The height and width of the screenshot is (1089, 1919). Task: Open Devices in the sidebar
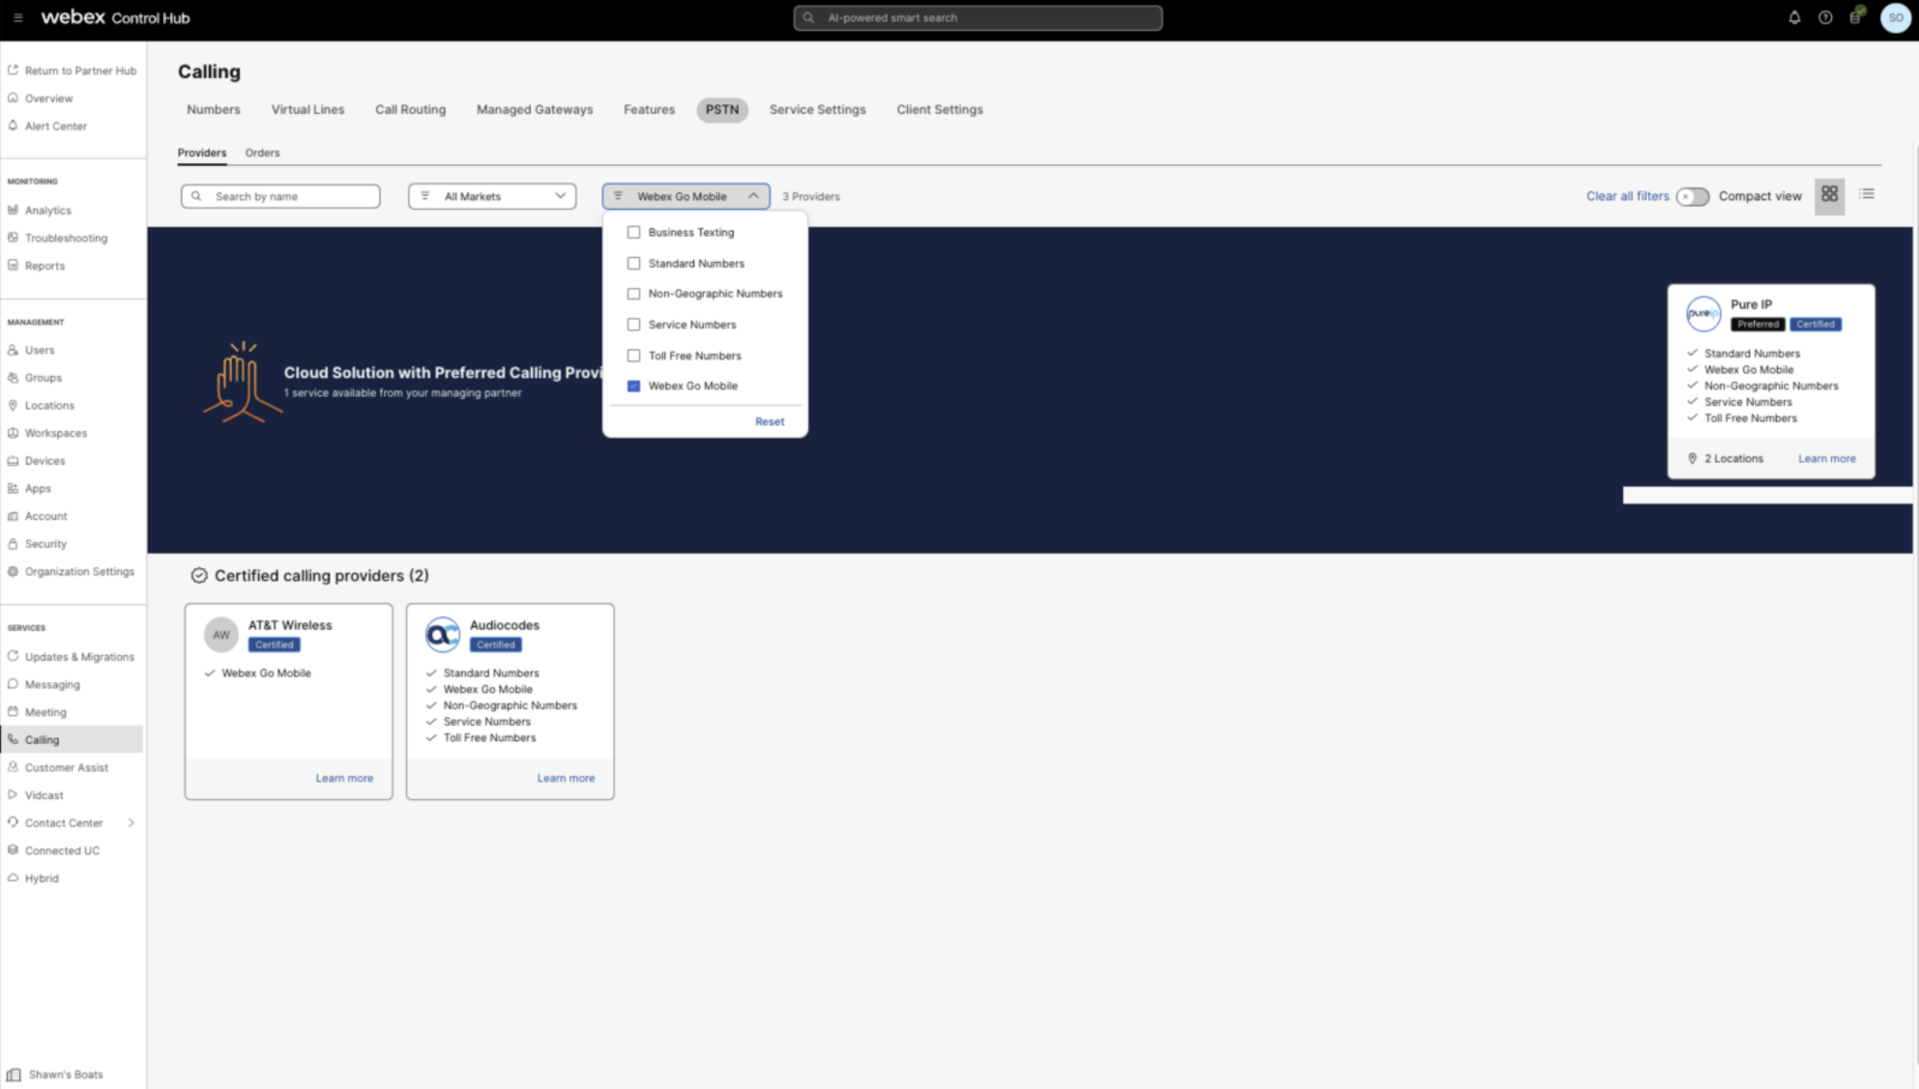tap(45, 460)
